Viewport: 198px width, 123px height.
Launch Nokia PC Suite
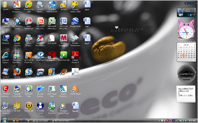(x=29, y=89)
